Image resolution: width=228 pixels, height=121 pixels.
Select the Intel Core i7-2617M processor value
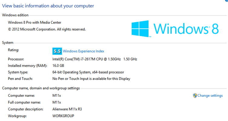(x=94, y=59)
